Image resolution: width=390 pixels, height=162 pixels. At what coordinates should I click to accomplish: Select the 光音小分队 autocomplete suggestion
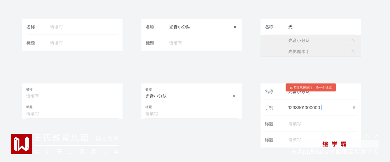(x=299, y=40)
